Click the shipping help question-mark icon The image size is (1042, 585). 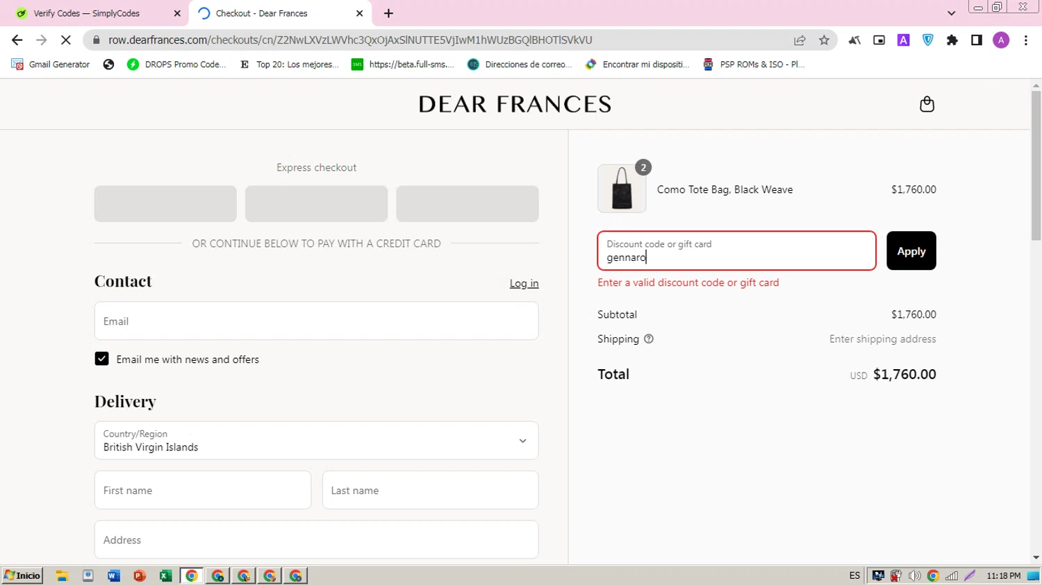649,339
